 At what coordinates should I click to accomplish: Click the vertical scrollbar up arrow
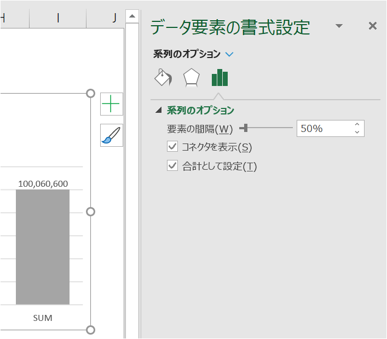[x=132, y=16]
